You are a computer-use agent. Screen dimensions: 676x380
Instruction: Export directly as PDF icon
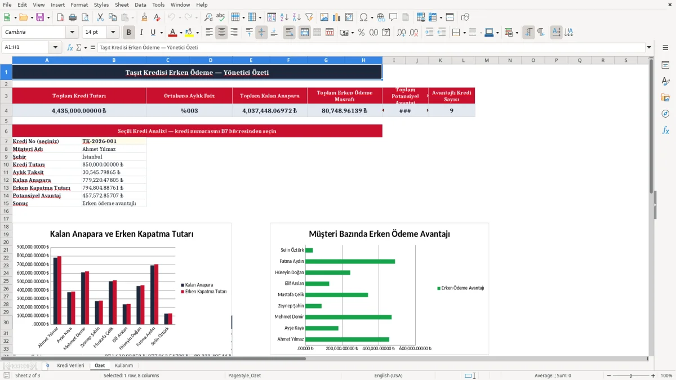coord(59,17)
